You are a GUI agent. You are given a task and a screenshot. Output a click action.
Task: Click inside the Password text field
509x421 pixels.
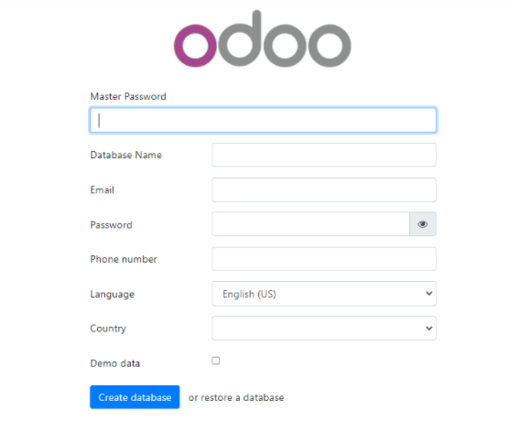coord(310,224)
